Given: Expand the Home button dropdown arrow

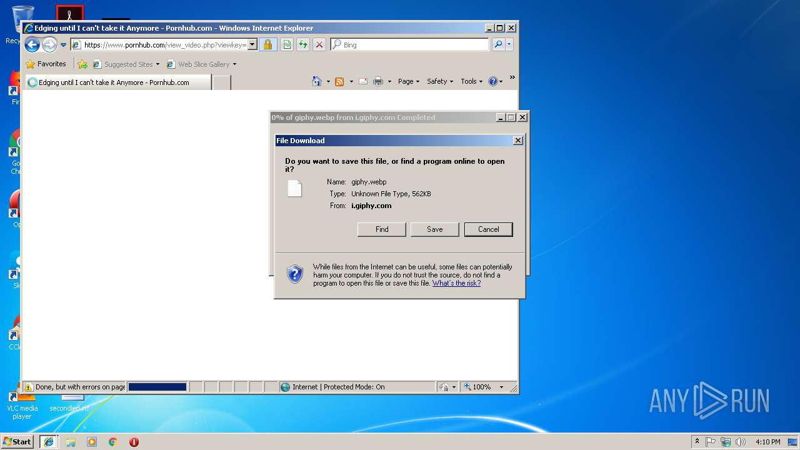Looking at the screenshot, I should tap(328, 81).
